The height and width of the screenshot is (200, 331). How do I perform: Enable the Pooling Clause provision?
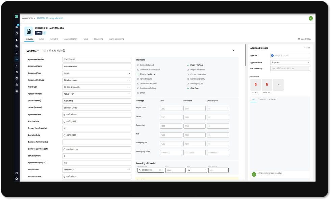coord(188,83)
